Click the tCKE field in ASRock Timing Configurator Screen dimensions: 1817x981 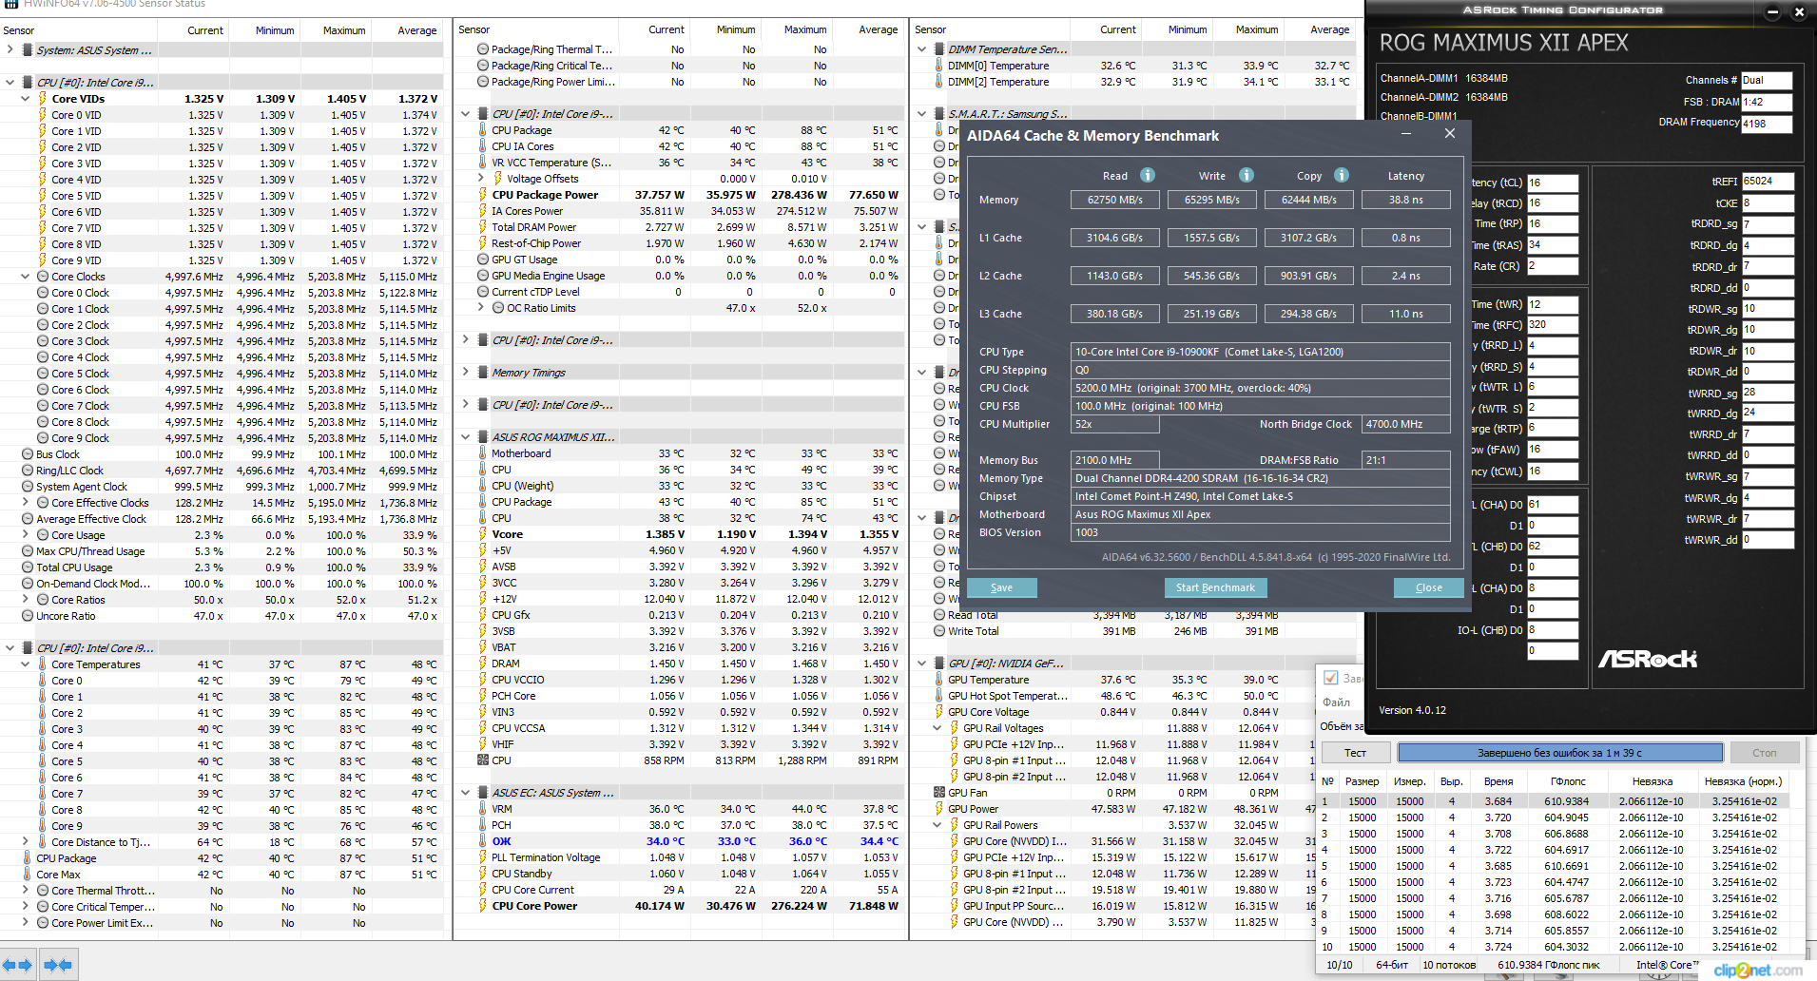[1768, 203]
